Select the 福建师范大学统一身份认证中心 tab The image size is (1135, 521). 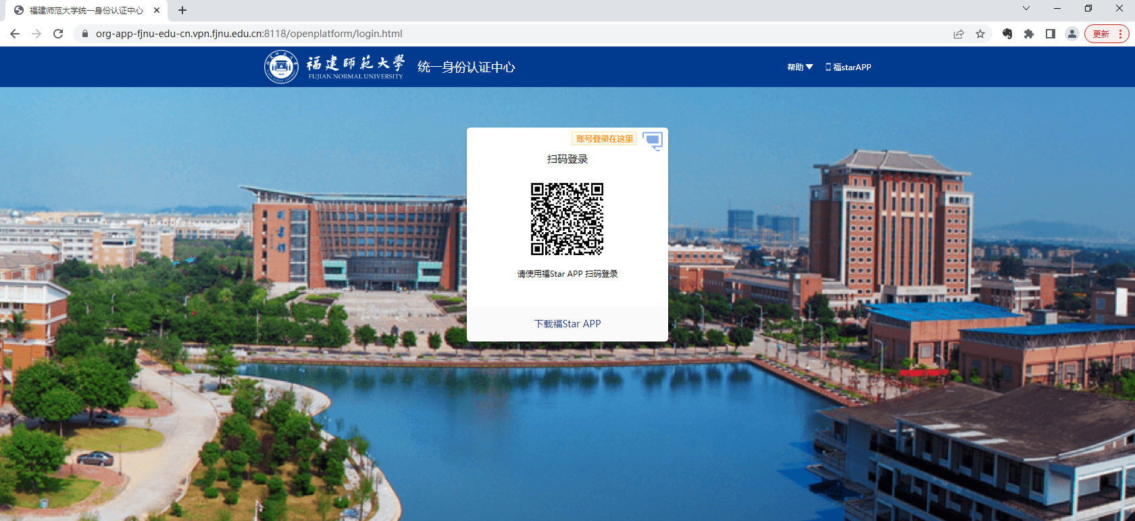coord(86,10)
